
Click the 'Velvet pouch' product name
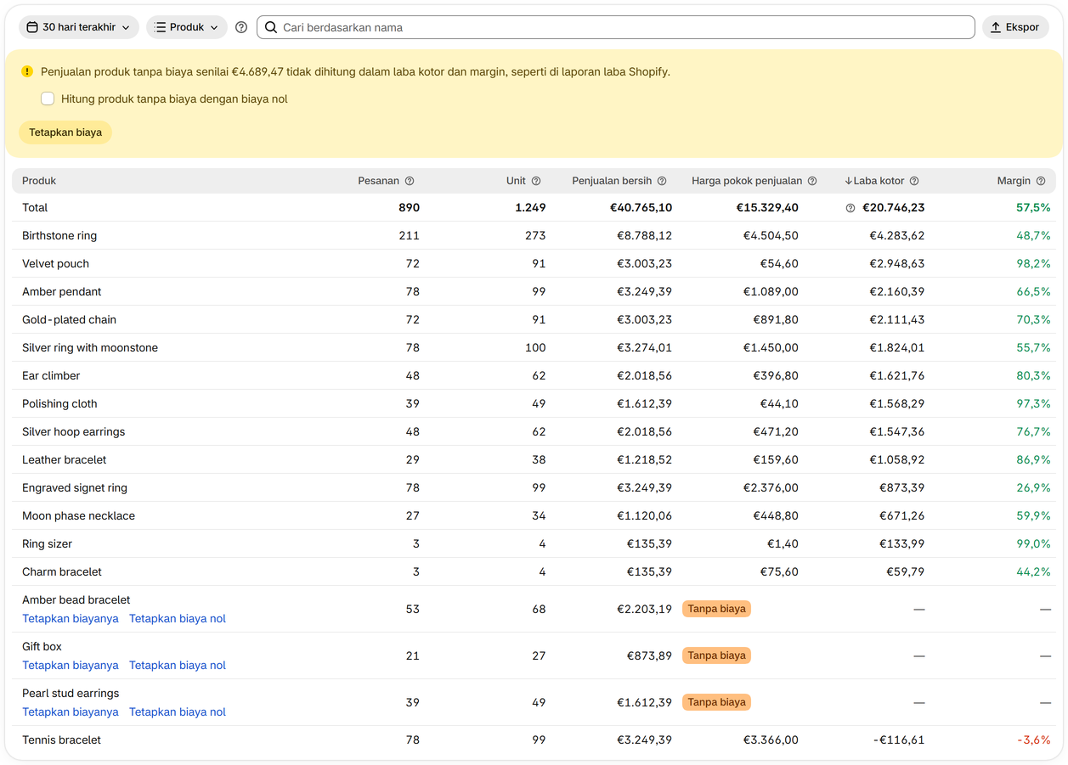55,264
